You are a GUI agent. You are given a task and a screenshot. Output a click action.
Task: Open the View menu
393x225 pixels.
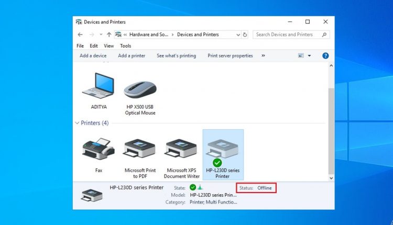point(109,46)
